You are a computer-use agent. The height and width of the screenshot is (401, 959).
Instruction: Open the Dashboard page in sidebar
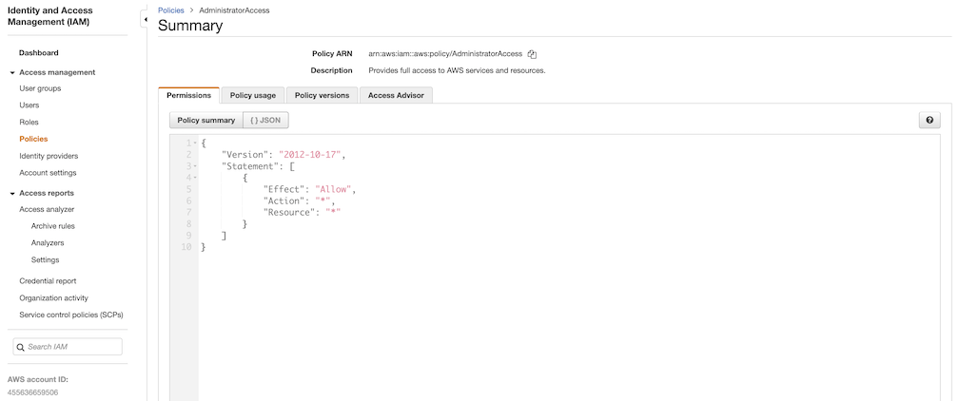(39, 53)
